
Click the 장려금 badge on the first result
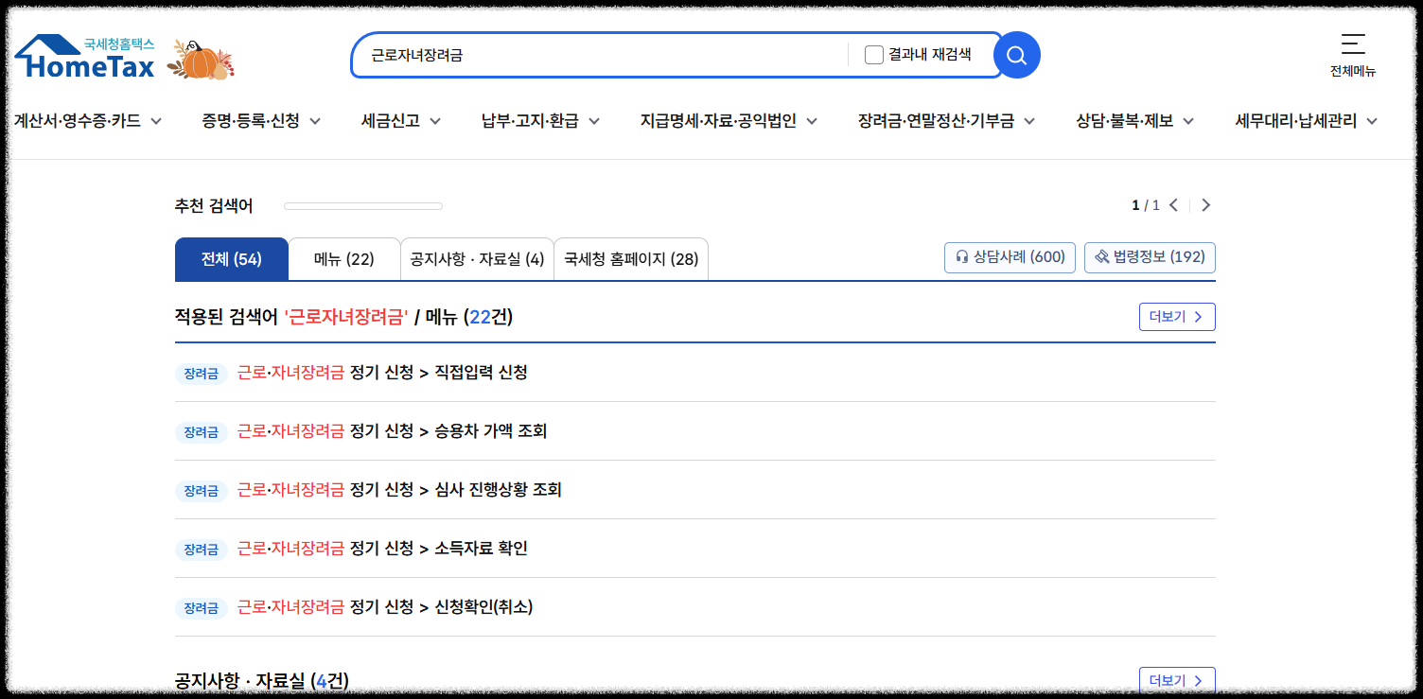pyautogui.click(x=201, y=373)
